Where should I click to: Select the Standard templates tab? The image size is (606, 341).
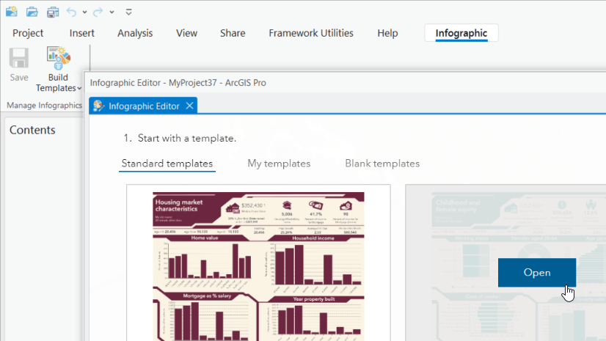coord(167,164)
